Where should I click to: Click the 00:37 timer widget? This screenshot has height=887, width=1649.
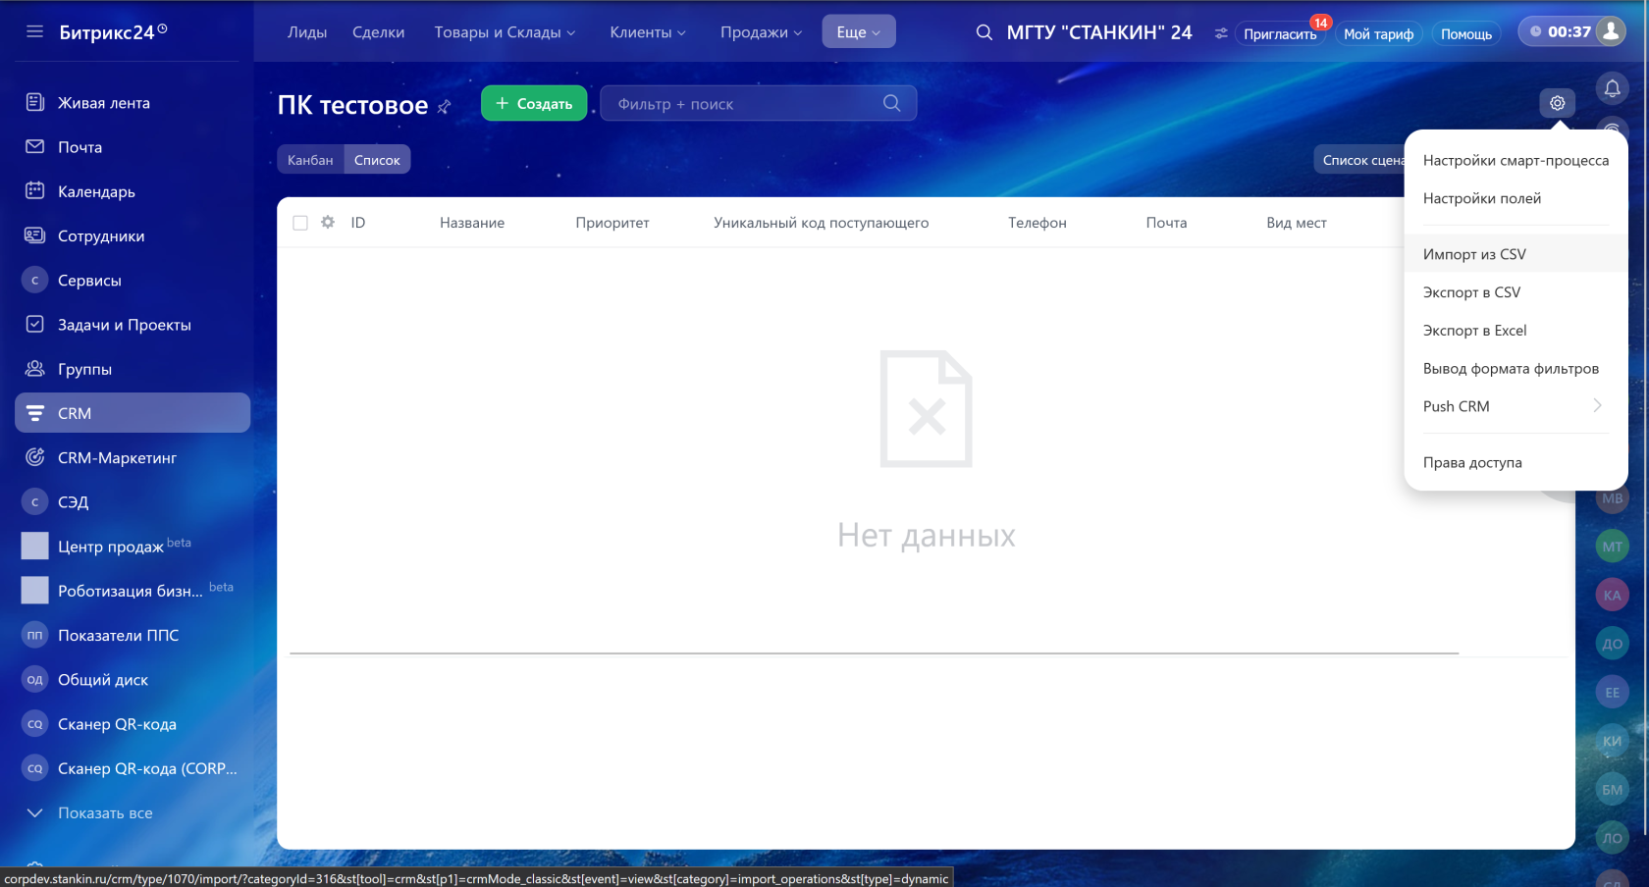(x=1560, y=31)
